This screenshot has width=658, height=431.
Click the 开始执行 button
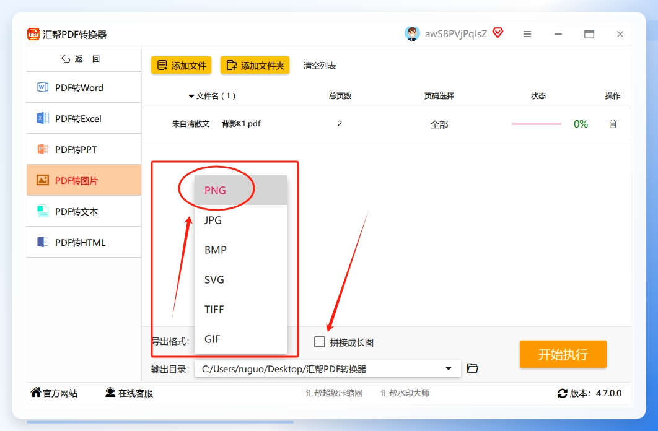(563, 354)
